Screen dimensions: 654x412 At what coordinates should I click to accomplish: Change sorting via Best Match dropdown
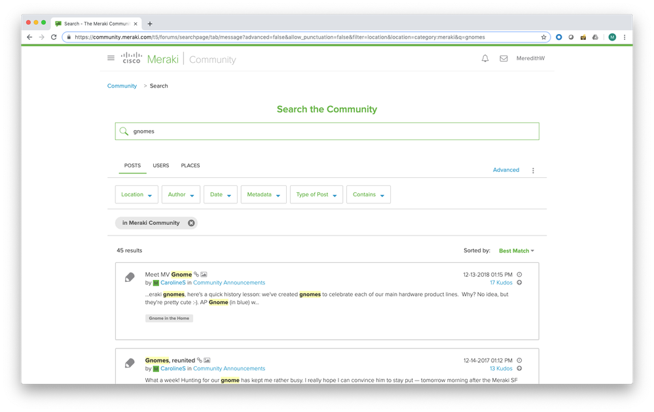coord(516,251)
